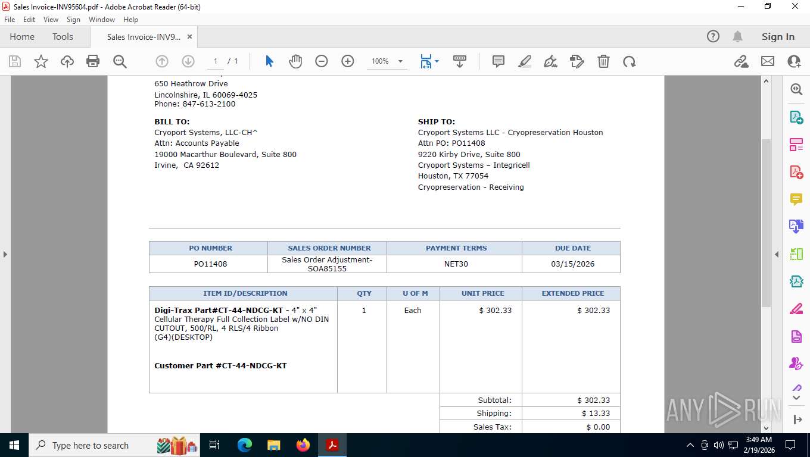Open Export PDF tool in sidebar

pyautogui.click(x=796, y=117)
